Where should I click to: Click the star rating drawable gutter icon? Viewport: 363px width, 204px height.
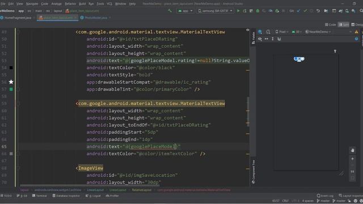pos(11,82)
